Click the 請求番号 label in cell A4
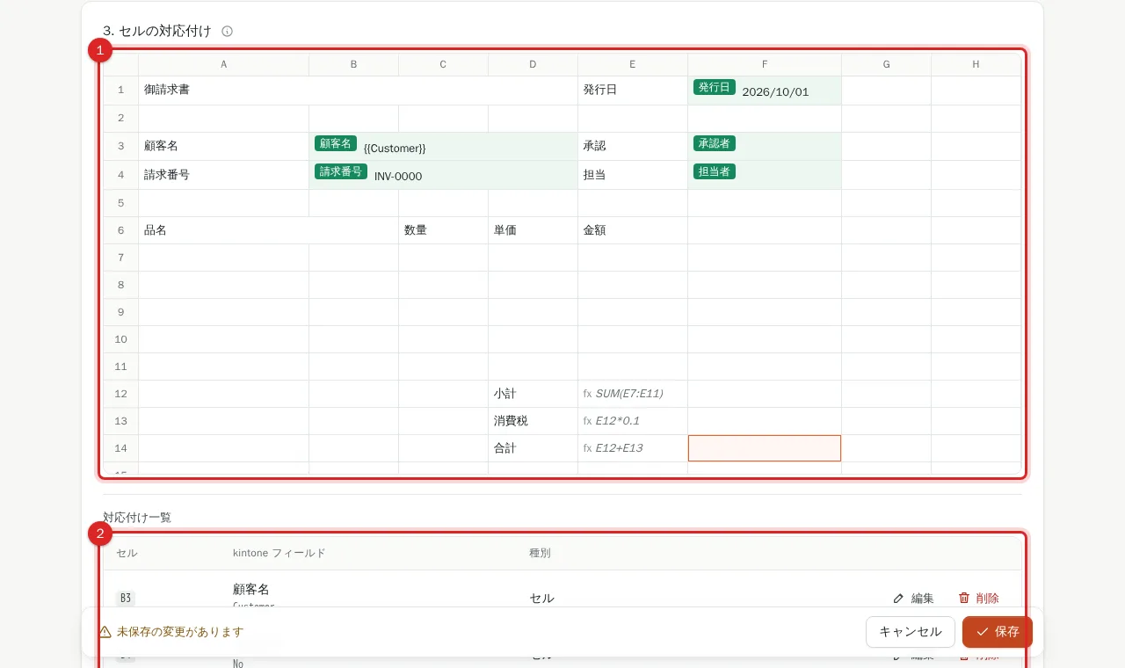The width and height of the screenshot is (1125, 668). click(x=167, y=174)
